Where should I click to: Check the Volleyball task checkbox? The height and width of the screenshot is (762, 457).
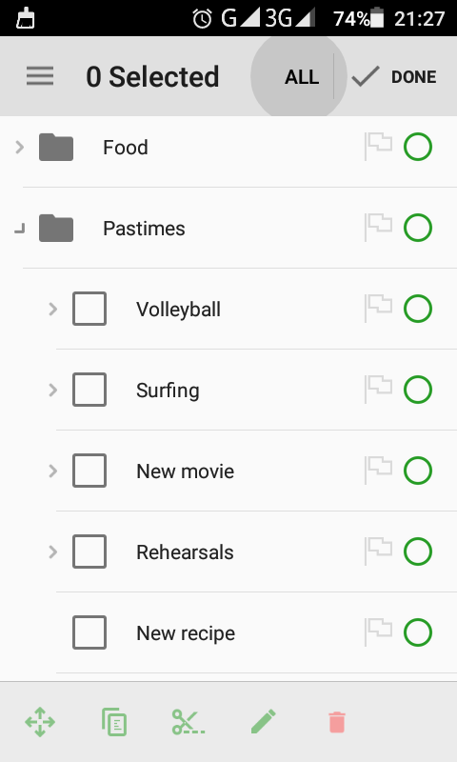pyautogui.click(x=89, y=309)
